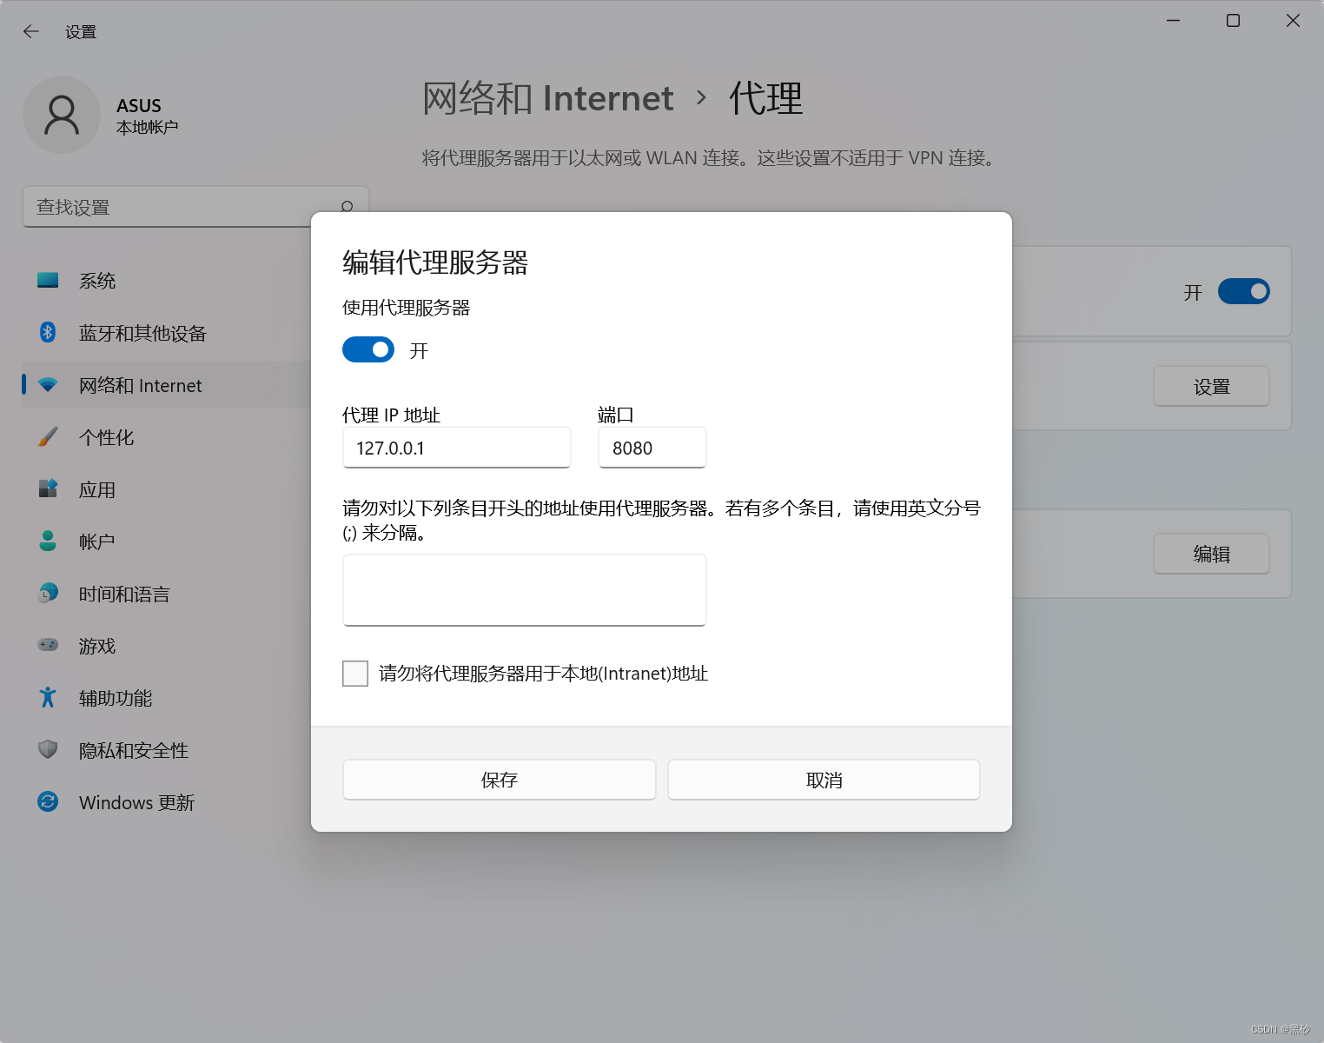The image size is (1324, 1043).
Task: Click the proxy exceptions text box
Action: (x=525, y=590)
